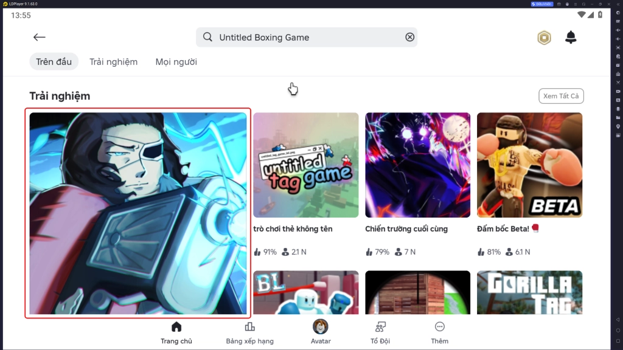
Task: Click LDPlayer scissors screenshot icon
Action: click(618, 83)
